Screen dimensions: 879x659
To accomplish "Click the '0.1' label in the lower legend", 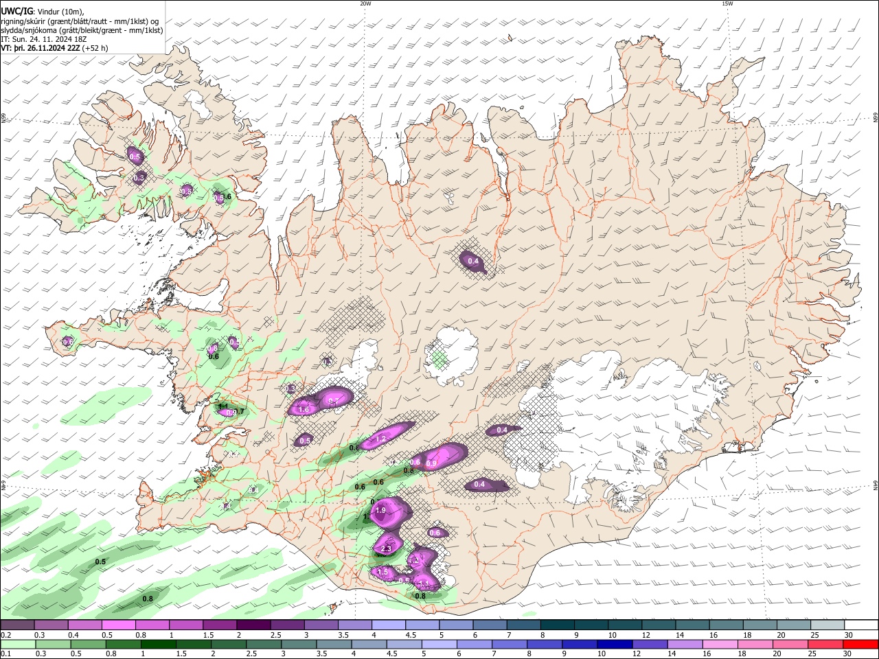I will click(x=5, y=654).
